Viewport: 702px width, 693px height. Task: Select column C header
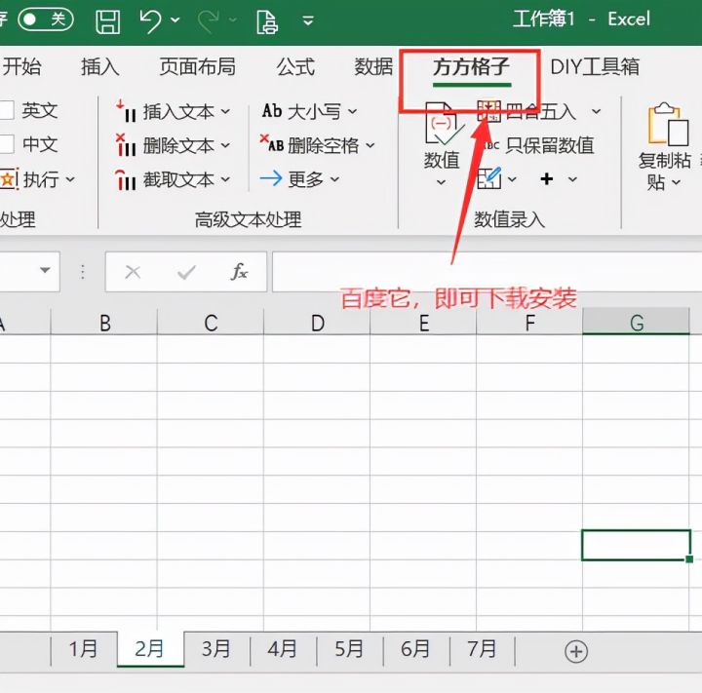211,323
